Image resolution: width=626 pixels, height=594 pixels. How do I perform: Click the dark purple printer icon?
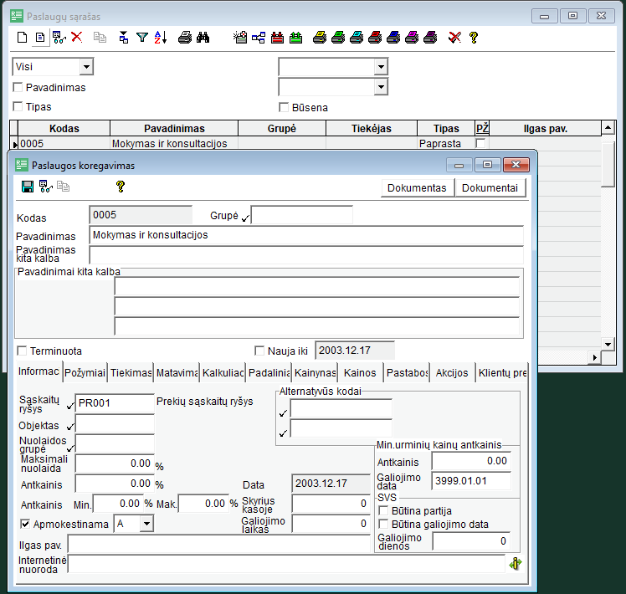(430, 38)
